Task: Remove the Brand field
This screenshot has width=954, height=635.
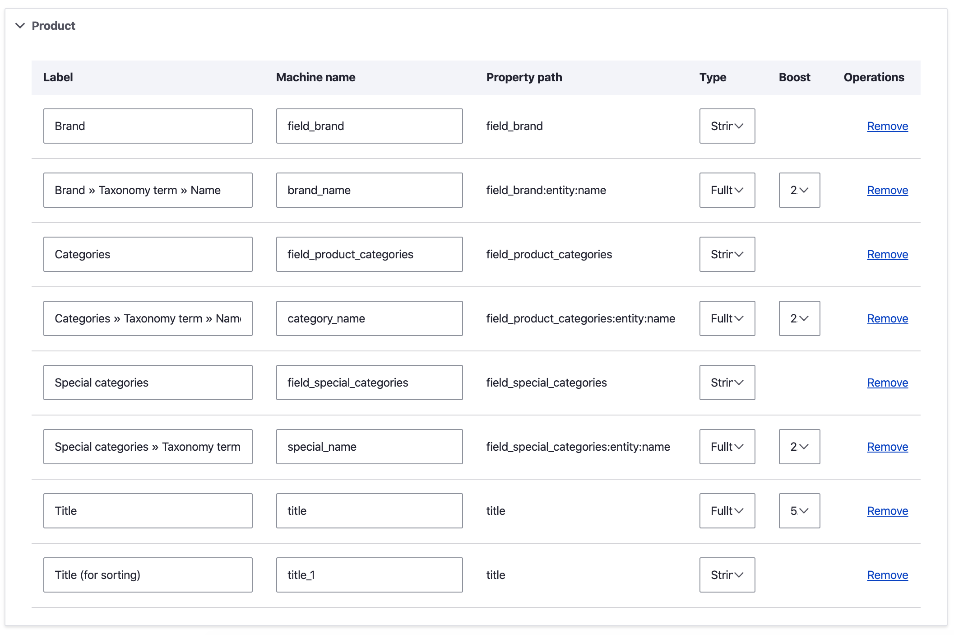Action: 887,126
